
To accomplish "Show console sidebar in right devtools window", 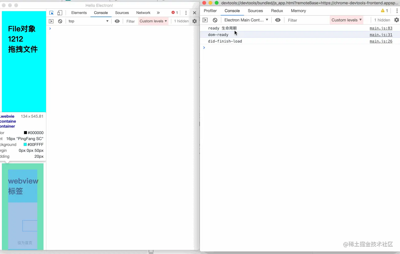I will [205, 20].
